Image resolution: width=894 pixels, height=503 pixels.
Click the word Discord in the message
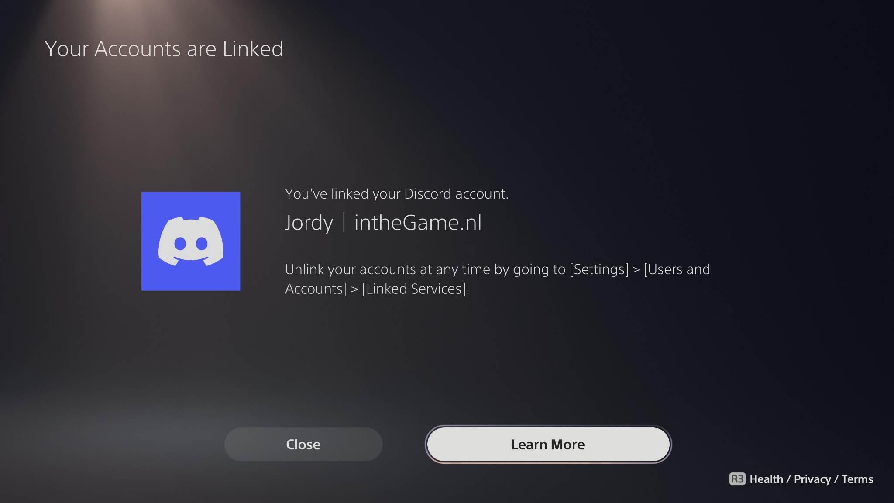pos(428,194)
